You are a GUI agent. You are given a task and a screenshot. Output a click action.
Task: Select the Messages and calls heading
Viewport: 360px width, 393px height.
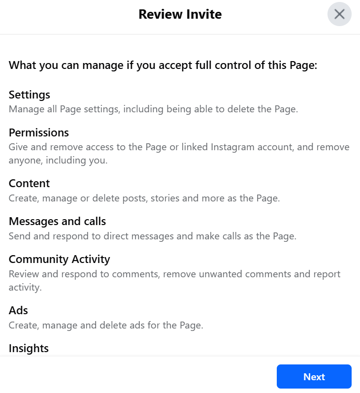click(x=57, y=221)
